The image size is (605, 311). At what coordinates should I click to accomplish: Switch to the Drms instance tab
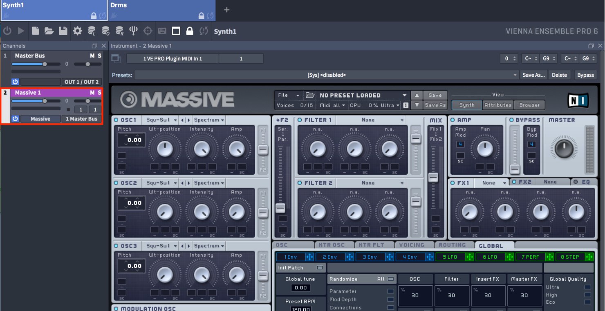162,10
